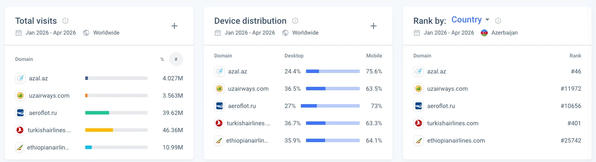
Task: Click the plus button in Device distribution card
Action: pos(374,26)
